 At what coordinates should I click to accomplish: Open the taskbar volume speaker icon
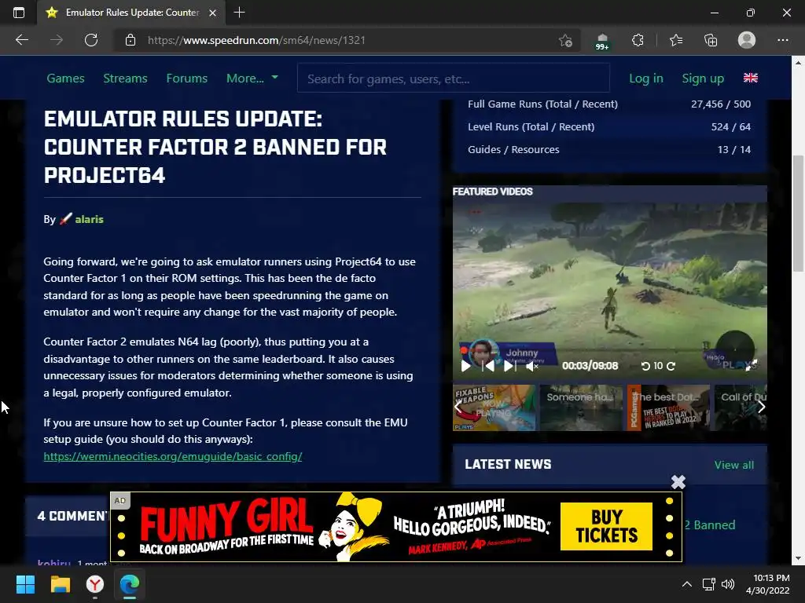click(727, 584)
